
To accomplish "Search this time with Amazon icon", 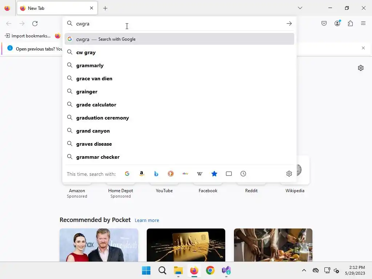I will 142,174.
